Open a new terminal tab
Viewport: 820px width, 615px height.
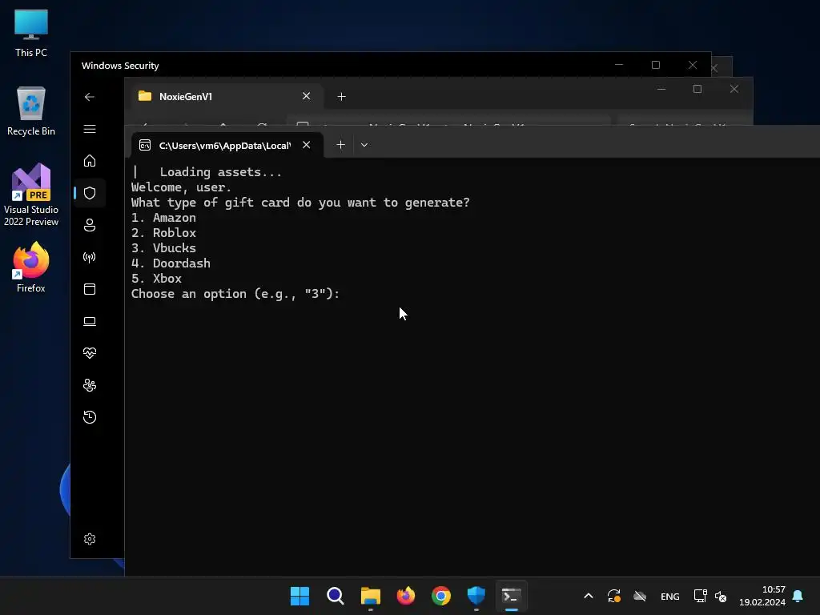340,145
